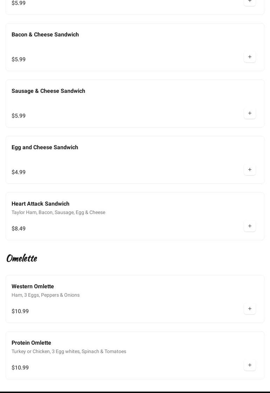270x393 pixels.
Task: Add Bacon & Cheese Sandwich to order
Action: coord(250,57)
